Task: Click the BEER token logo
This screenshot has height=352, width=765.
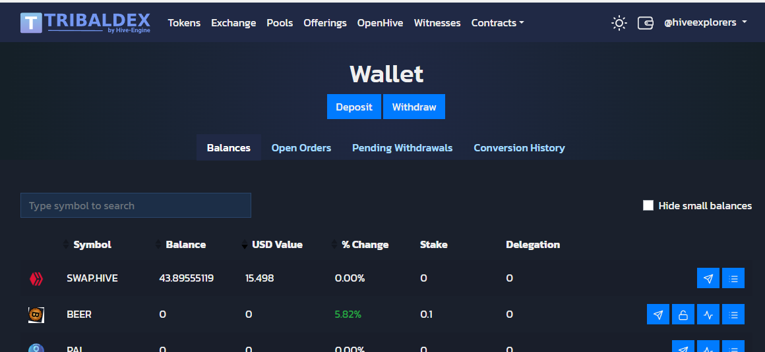Action: (36, 314)
